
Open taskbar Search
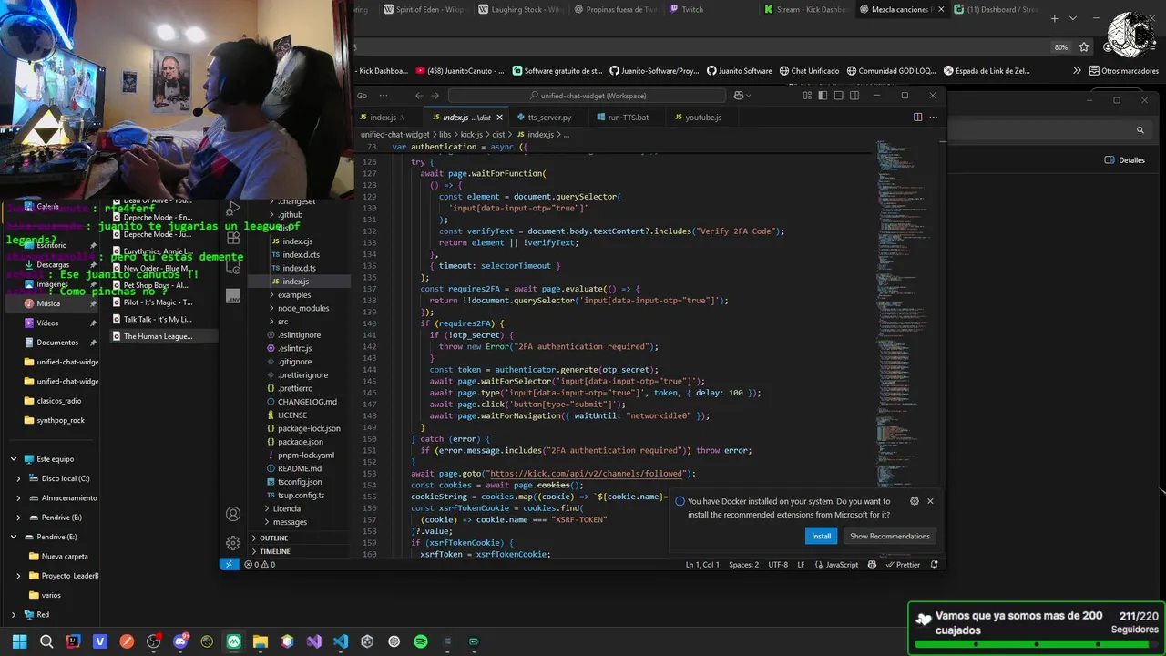click(46, 641)
